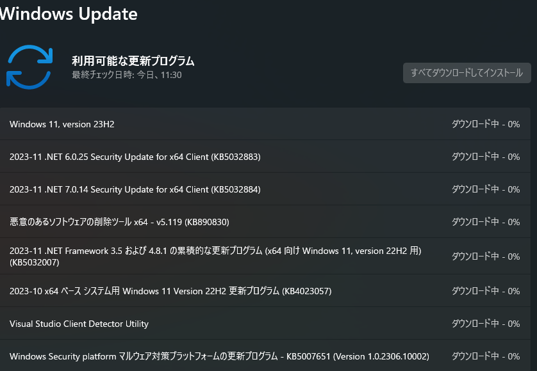Click download status for KB5032884
The height and width of the screenshot is (371, 537).
tap(486, 189)
